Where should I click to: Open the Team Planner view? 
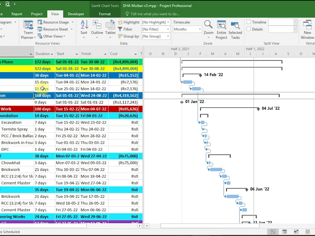tap(28, 29)
